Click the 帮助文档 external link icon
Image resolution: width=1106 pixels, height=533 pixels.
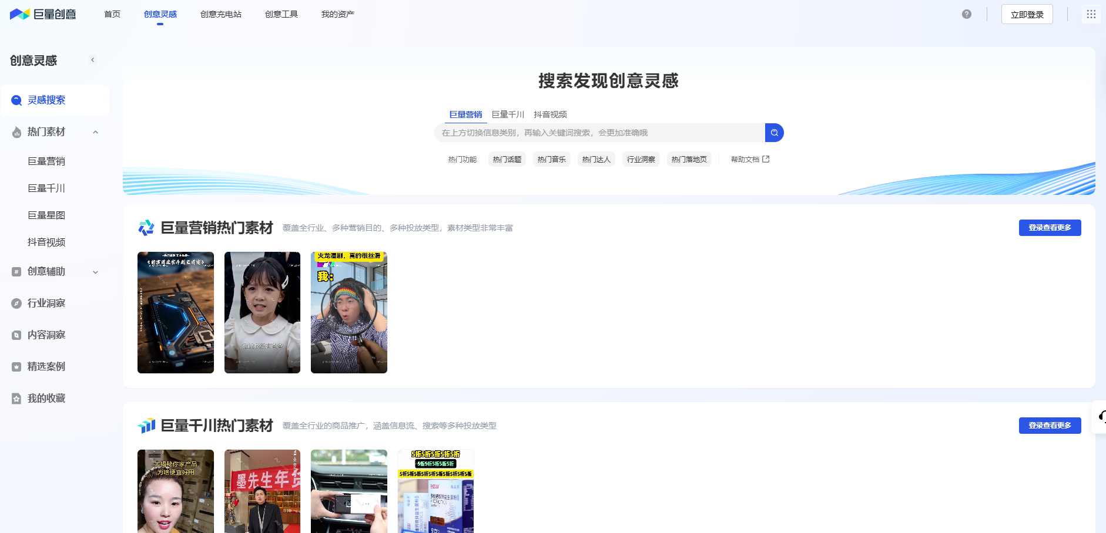point(766,159)
